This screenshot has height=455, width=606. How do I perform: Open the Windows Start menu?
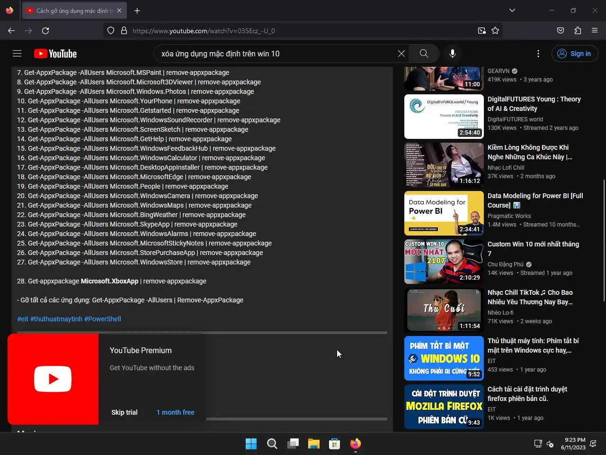click(x=251, y=444)
